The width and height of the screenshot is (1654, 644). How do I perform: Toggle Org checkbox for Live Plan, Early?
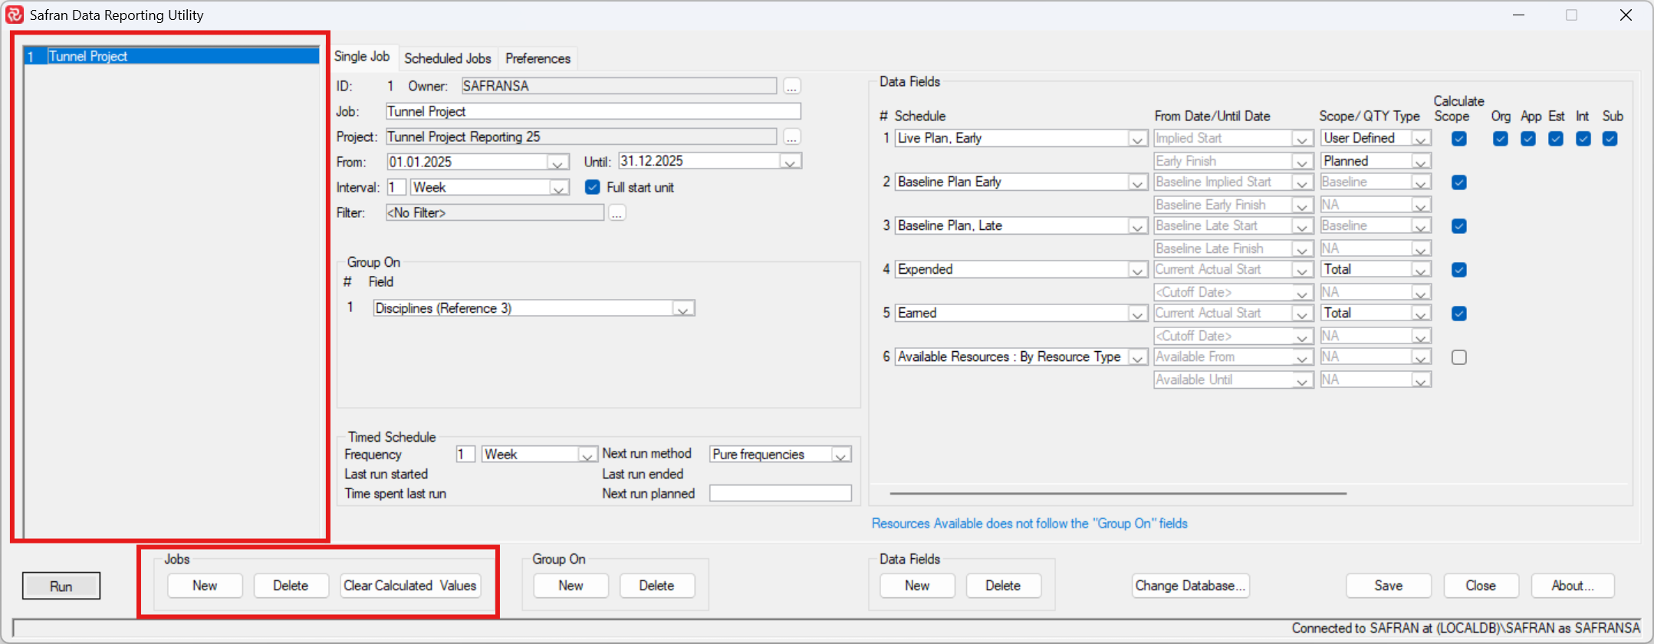pyautogui.click(x=1501, y=139)
